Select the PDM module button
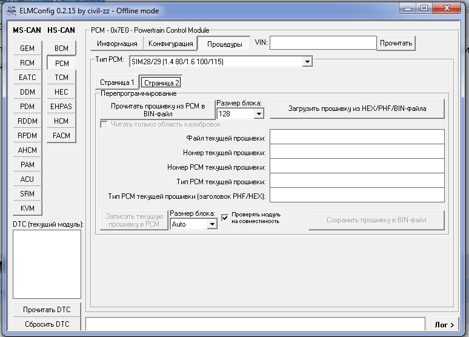 point(27,107)
